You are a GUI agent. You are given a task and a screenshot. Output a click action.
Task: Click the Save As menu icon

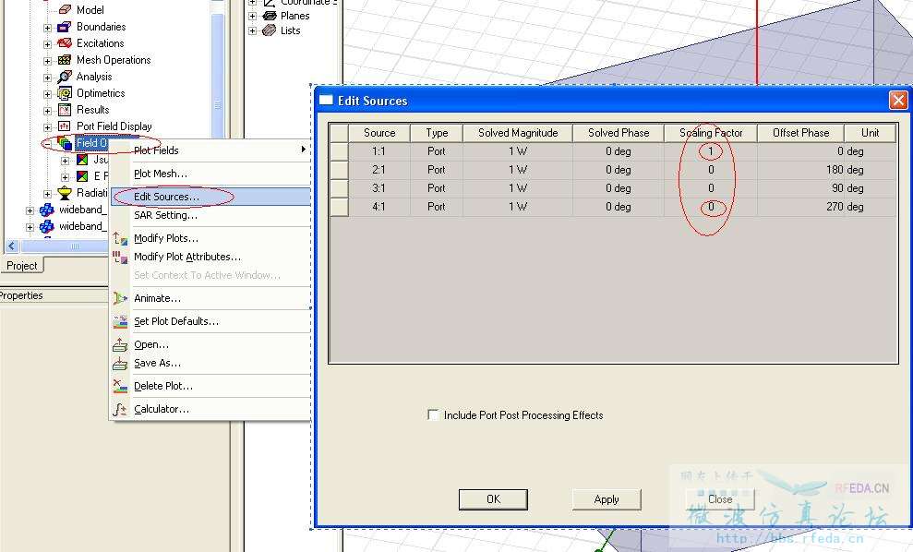pyautogui.click(x=120, y=364)
